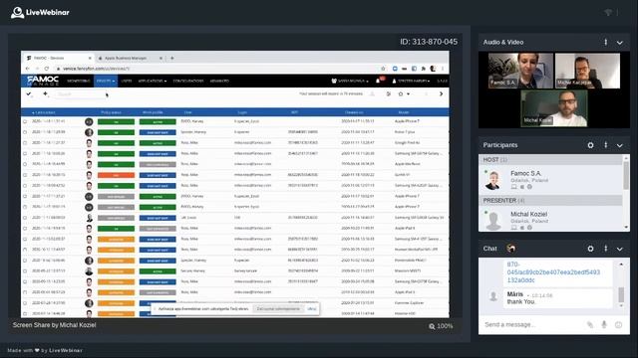Tick checkbox for Hammer Explorer row
Viewport: 638px width, 358px height.
pos(25,302)
